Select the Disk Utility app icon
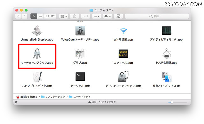Viewport: 204px width, 124px height. coord(123,77)
